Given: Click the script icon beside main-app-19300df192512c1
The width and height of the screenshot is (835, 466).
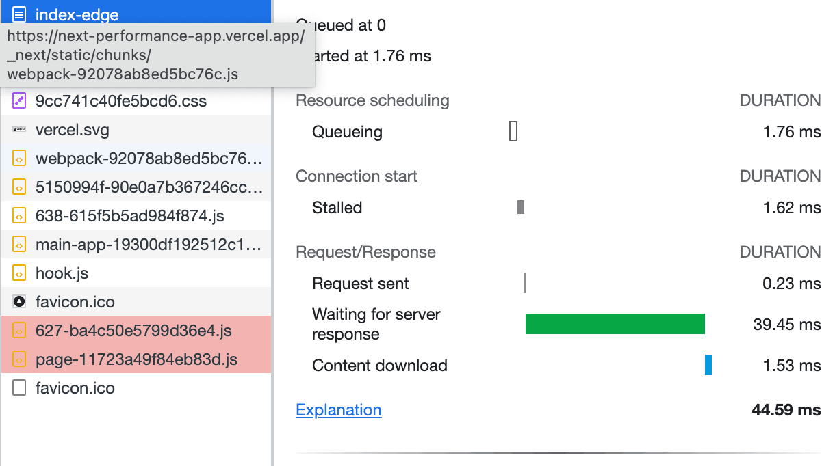Looking at the screenshot, I should (20, 245).
